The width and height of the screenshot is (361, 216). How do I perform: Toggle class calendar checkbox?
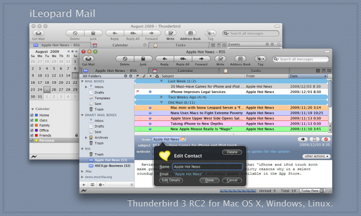click(32, 120)
